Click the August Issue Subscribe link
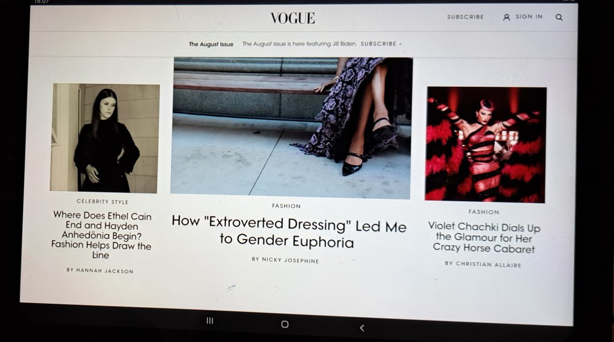 (x=381, y=44)
